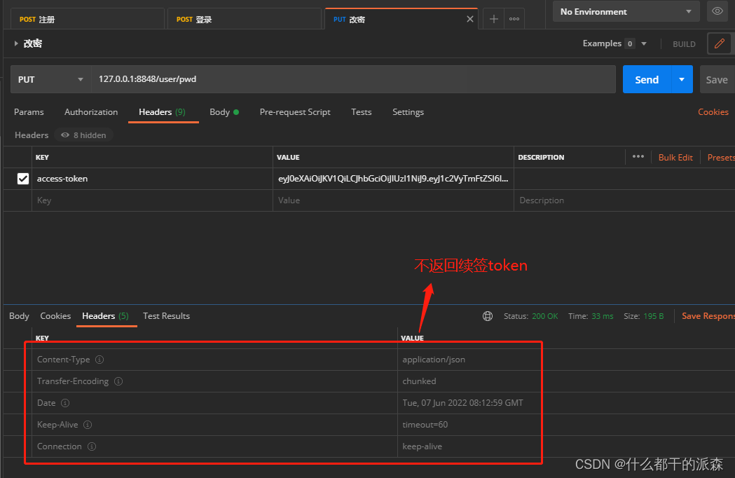Select the request Headers (9) tab
The height and width of the screenshot is (478, 735).
click(x=162, y=112)
